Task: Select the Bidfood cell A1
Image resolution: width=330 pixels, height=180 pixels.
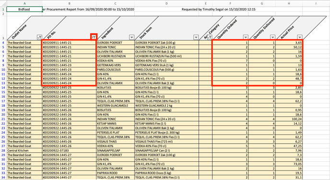Action: (x=24, y=9)
